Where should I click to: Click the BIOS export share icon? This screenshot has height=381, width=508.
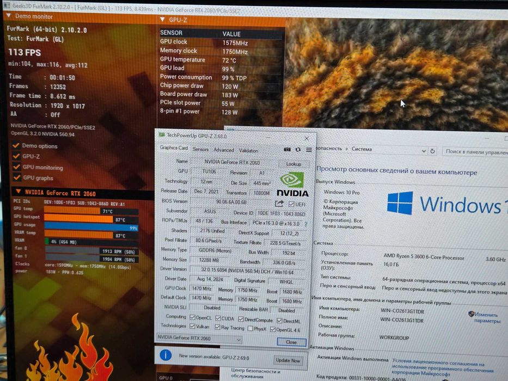tap(279, 204)
